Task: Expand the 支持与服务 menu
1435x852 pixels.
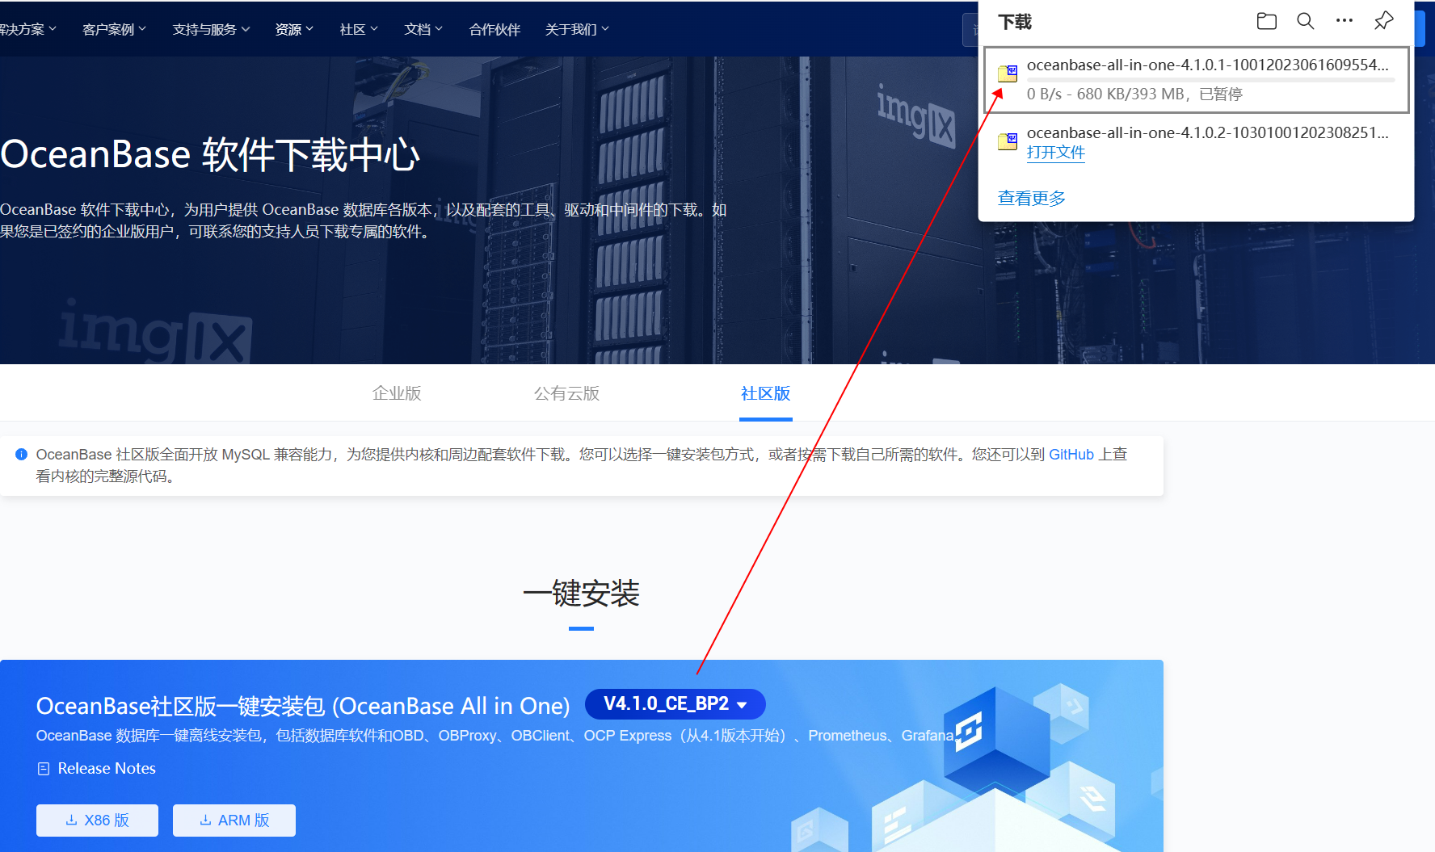Action: pyautogui.click(x=211, y=29)
